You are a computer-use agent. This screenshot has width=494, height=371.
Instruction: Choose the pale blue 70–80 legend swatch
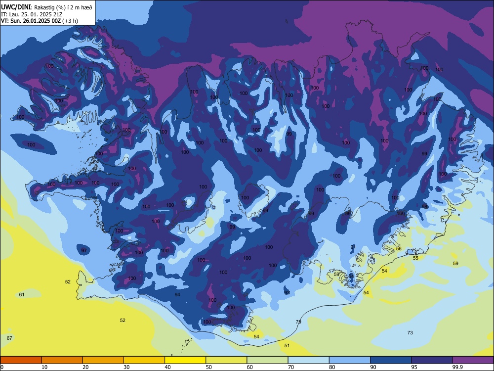coord(309,360)
